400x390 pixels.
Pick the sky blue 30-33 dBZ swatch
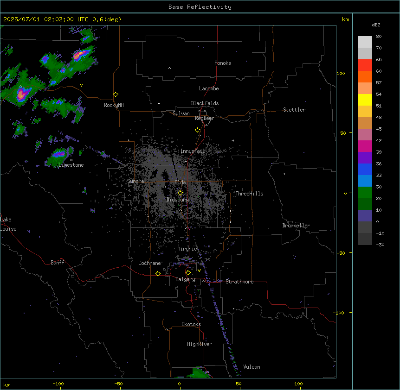pos(365,181)
